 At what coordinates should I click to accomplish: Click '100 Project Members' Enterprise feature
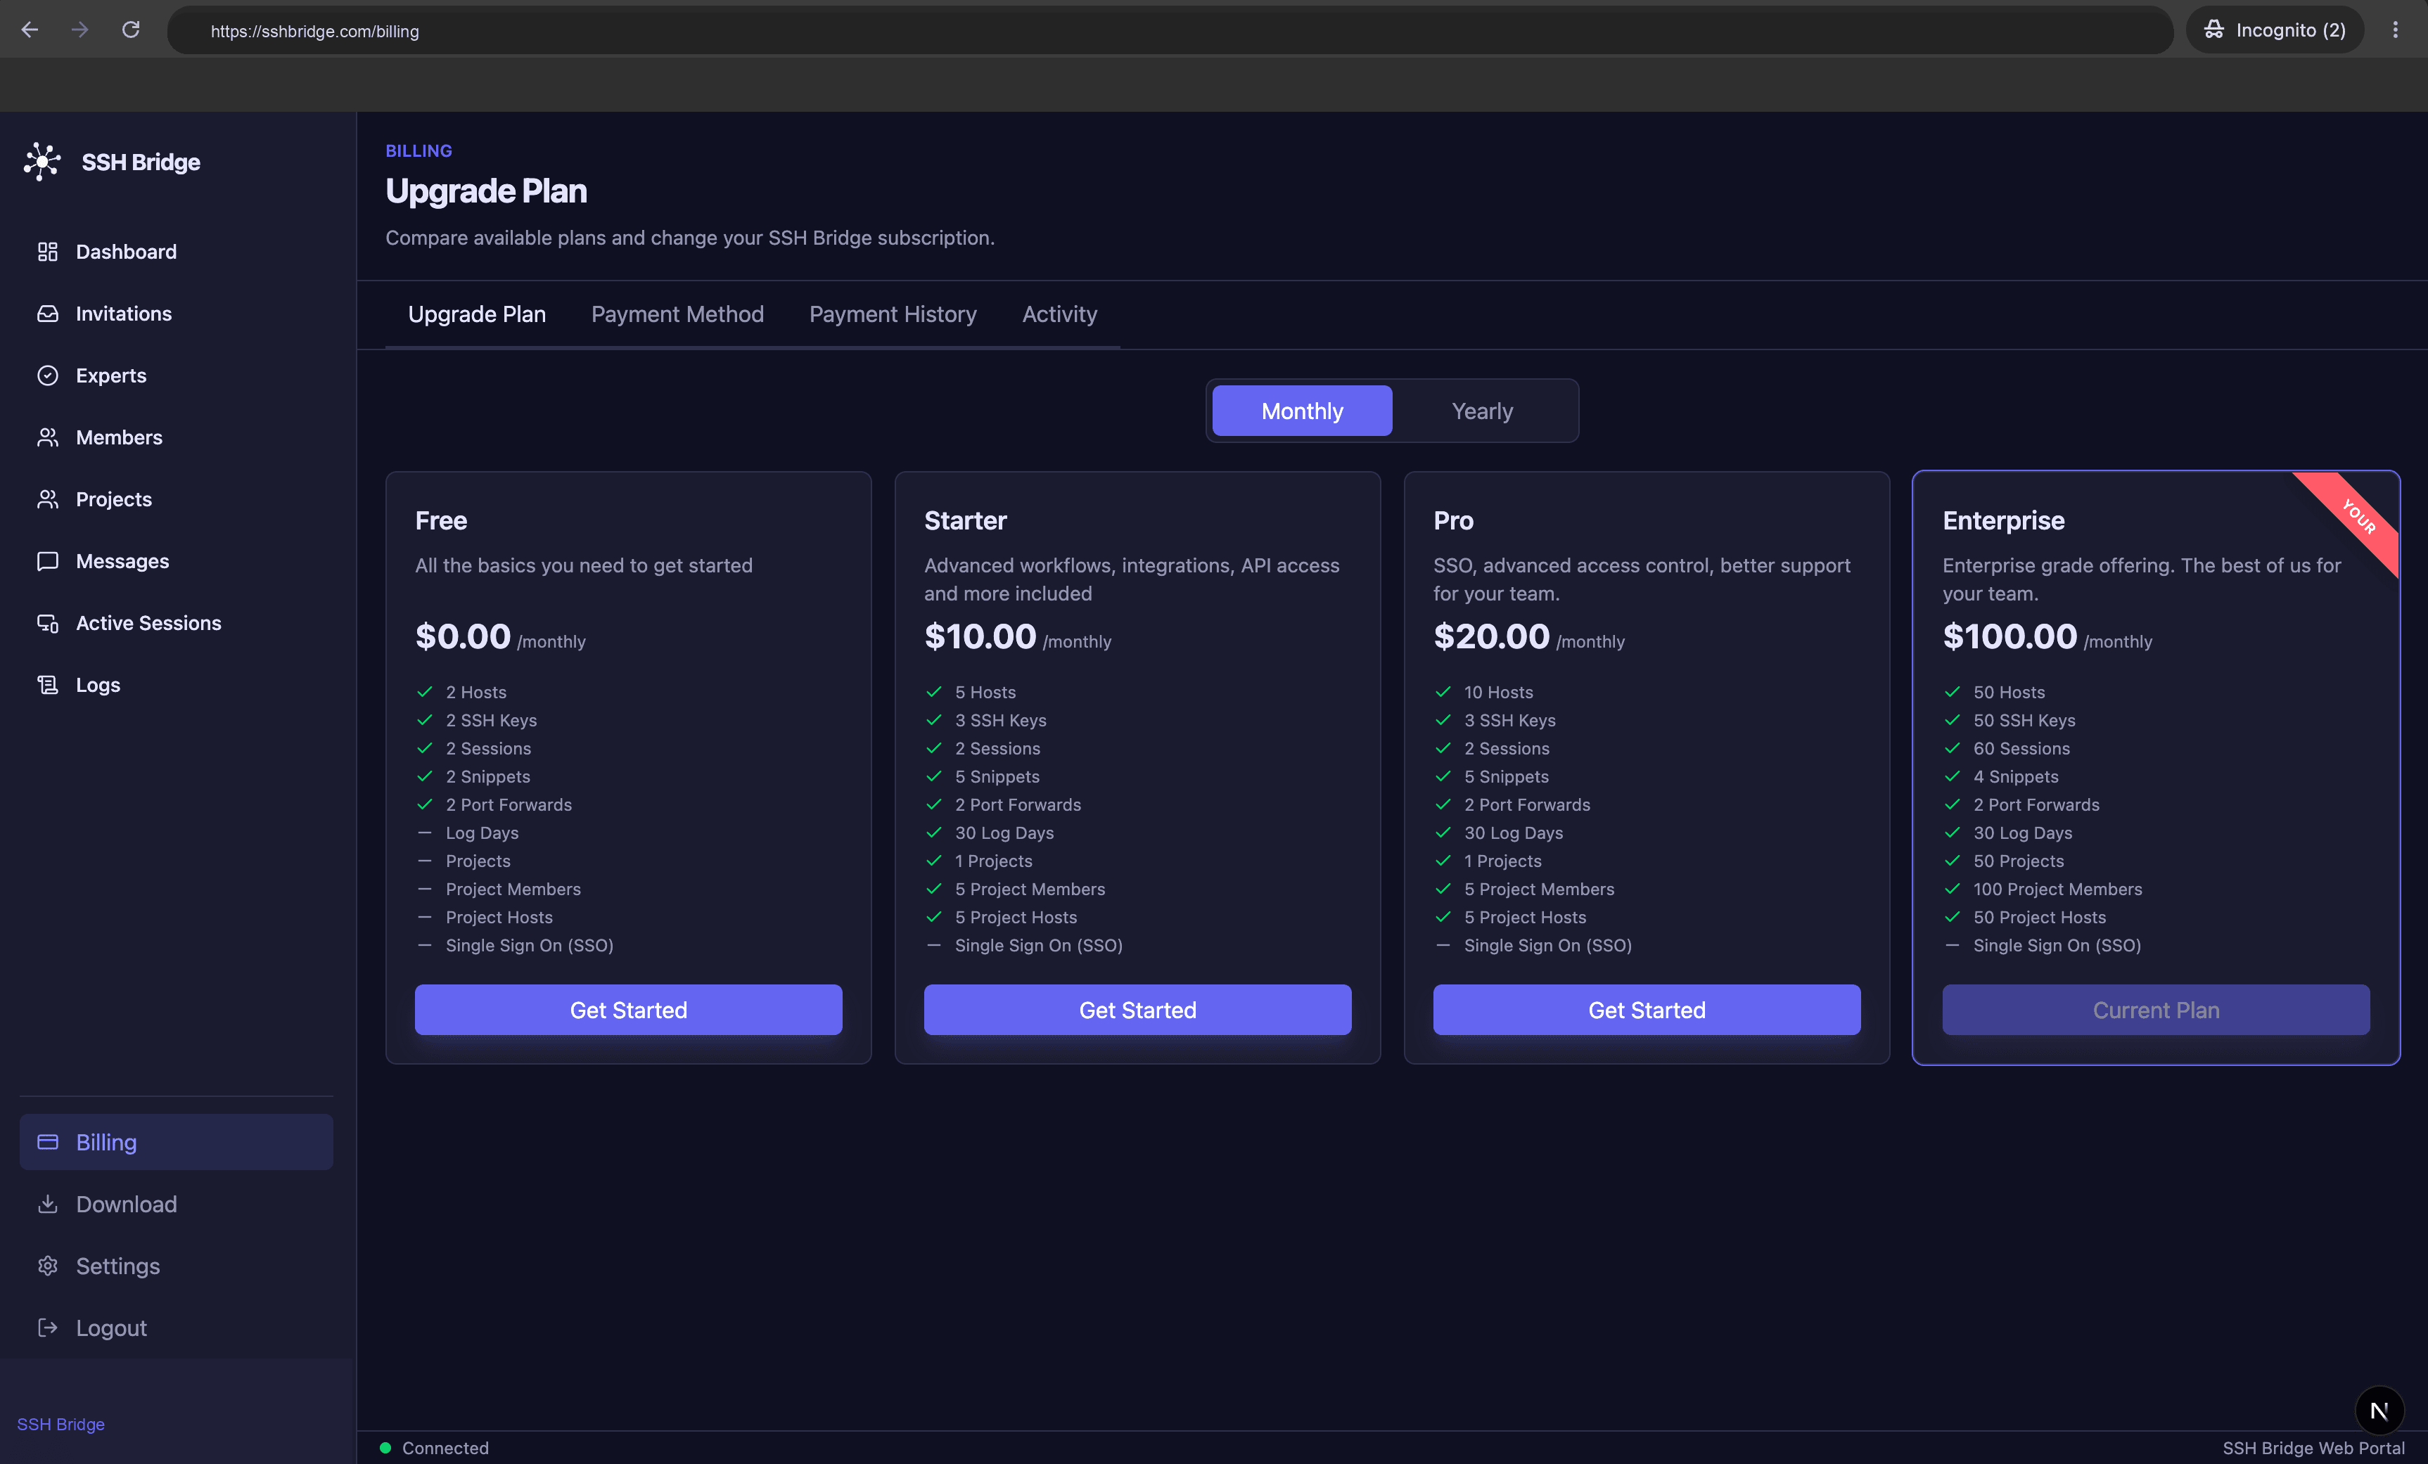pos(2057,890)
